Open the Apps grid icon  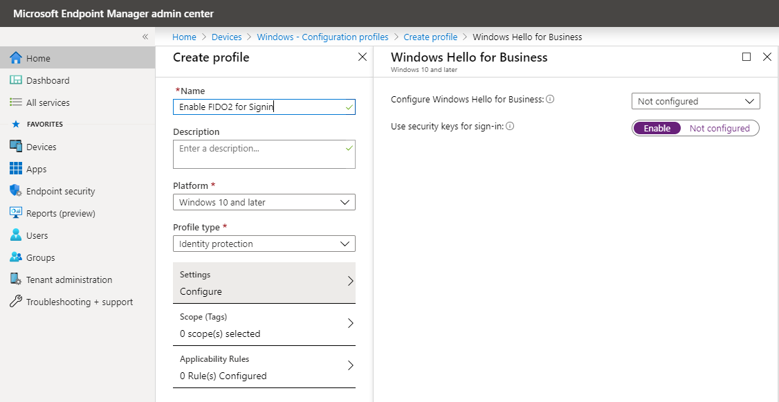coord(16,169)
